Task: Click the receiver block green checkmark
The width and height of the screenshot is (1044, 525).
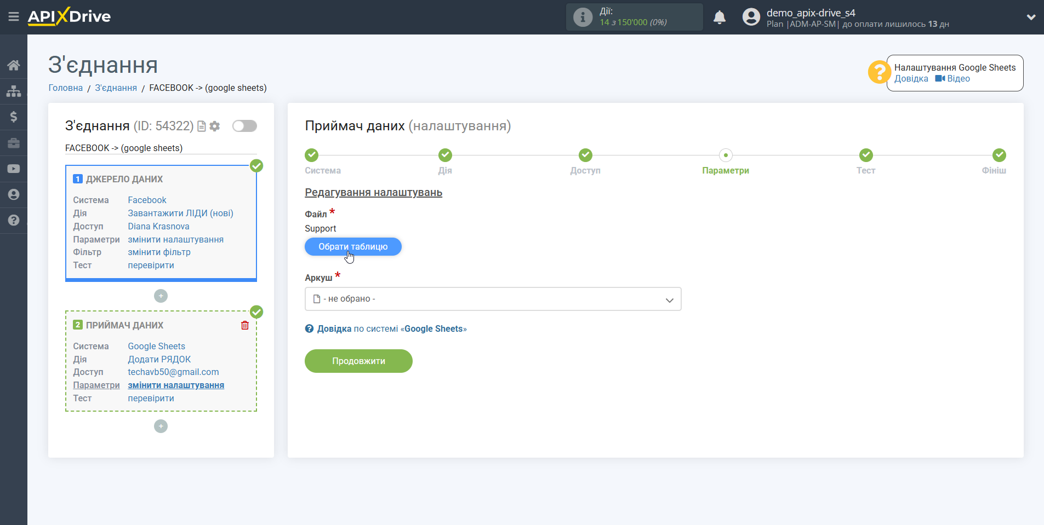Action: point(256,312)
